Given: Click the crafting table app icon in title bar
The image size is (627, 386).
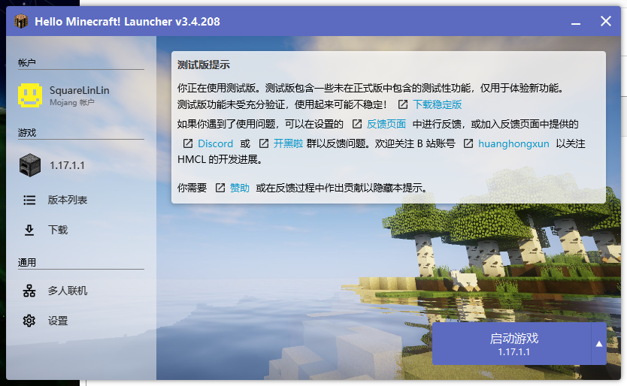Looking at the screenshot, I should 21,21.
